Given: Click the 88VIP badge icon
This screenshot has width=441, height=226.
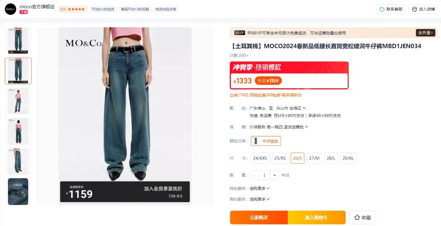Looking at the screenshot, I should tap(239, 33).
